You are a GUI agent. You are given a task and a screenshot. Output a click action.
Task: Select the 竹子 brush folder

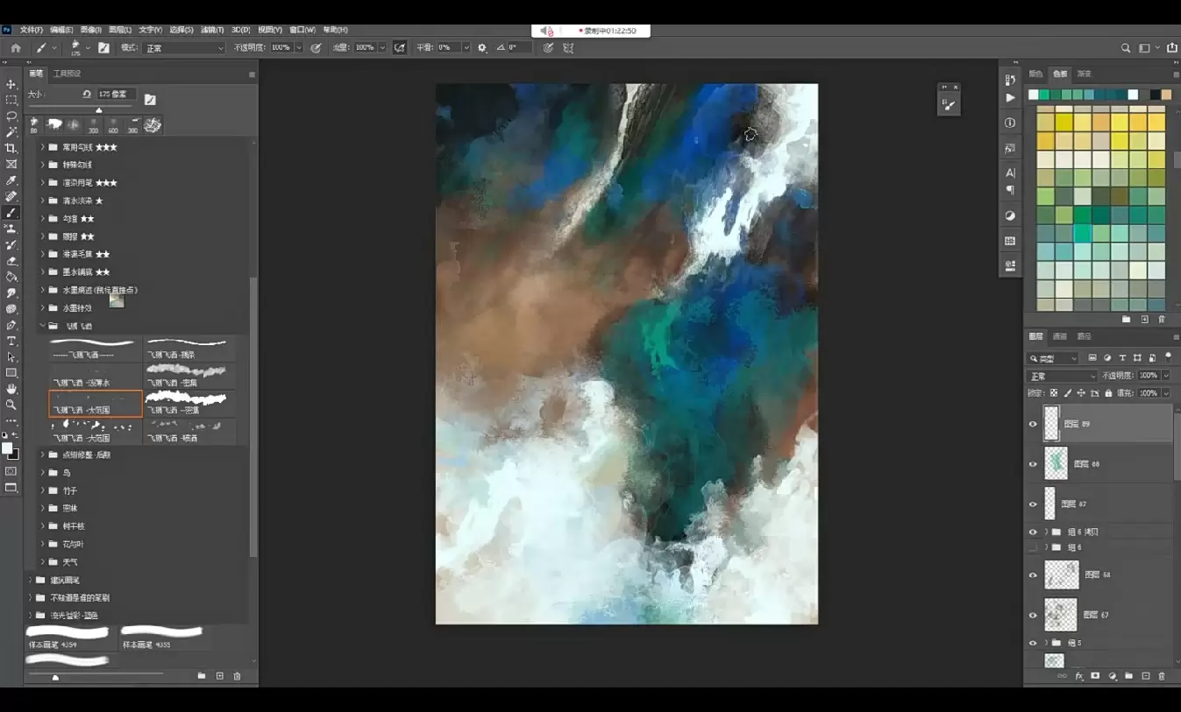pyautogui.click(x=70, y=490)
